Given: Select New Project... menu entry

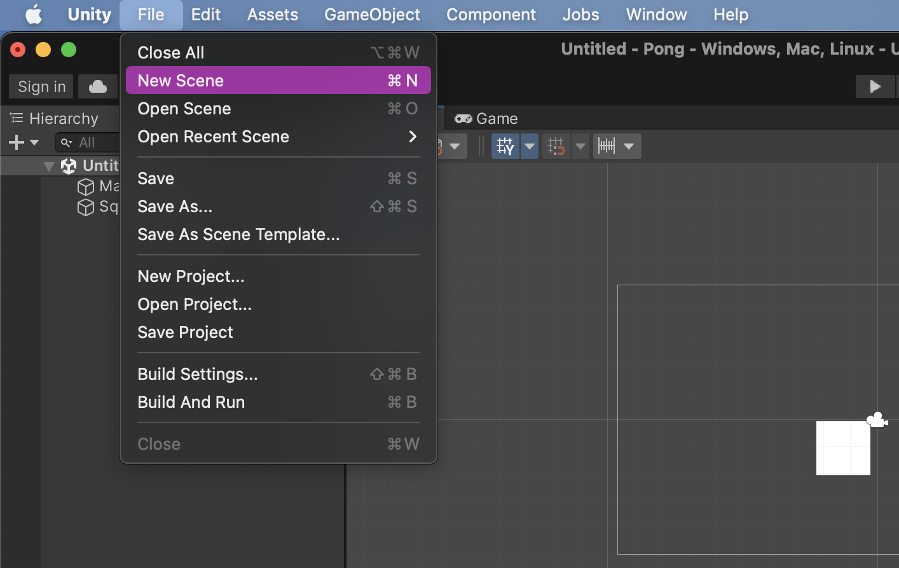Looking at the screenshot, I should pos(278,276).
